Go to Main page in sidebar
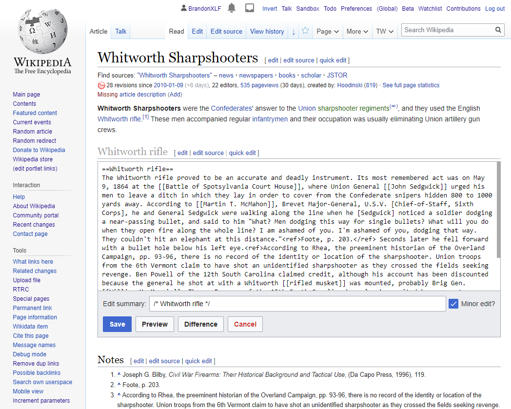Viewport: 511px width, 409px height. point(26,95)
